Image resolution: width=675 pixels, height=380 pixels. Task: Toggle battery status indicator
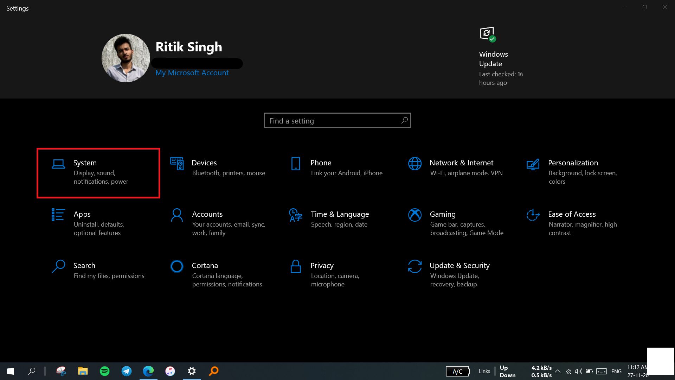click(588, 371)
